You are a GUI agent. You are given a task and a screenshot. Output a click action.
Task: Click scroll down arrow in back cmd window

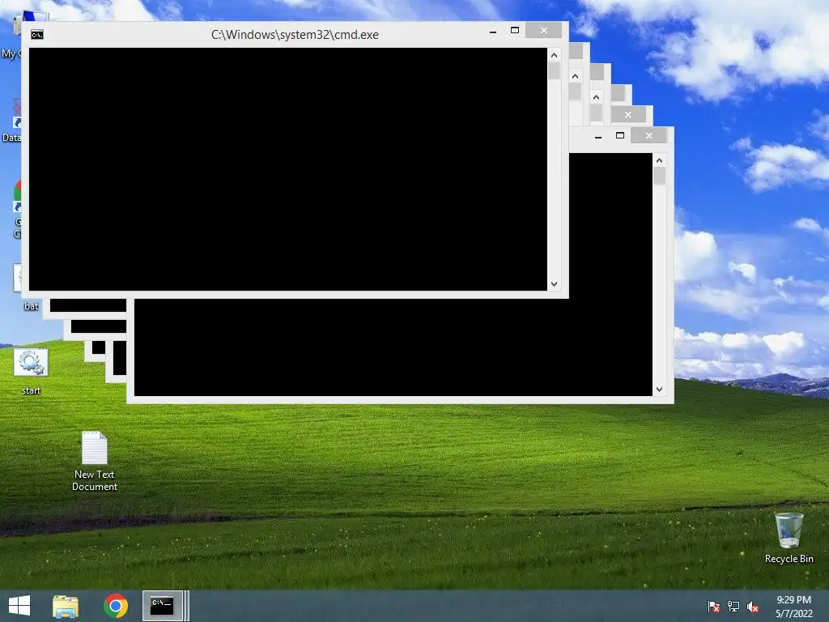[659, 390]
